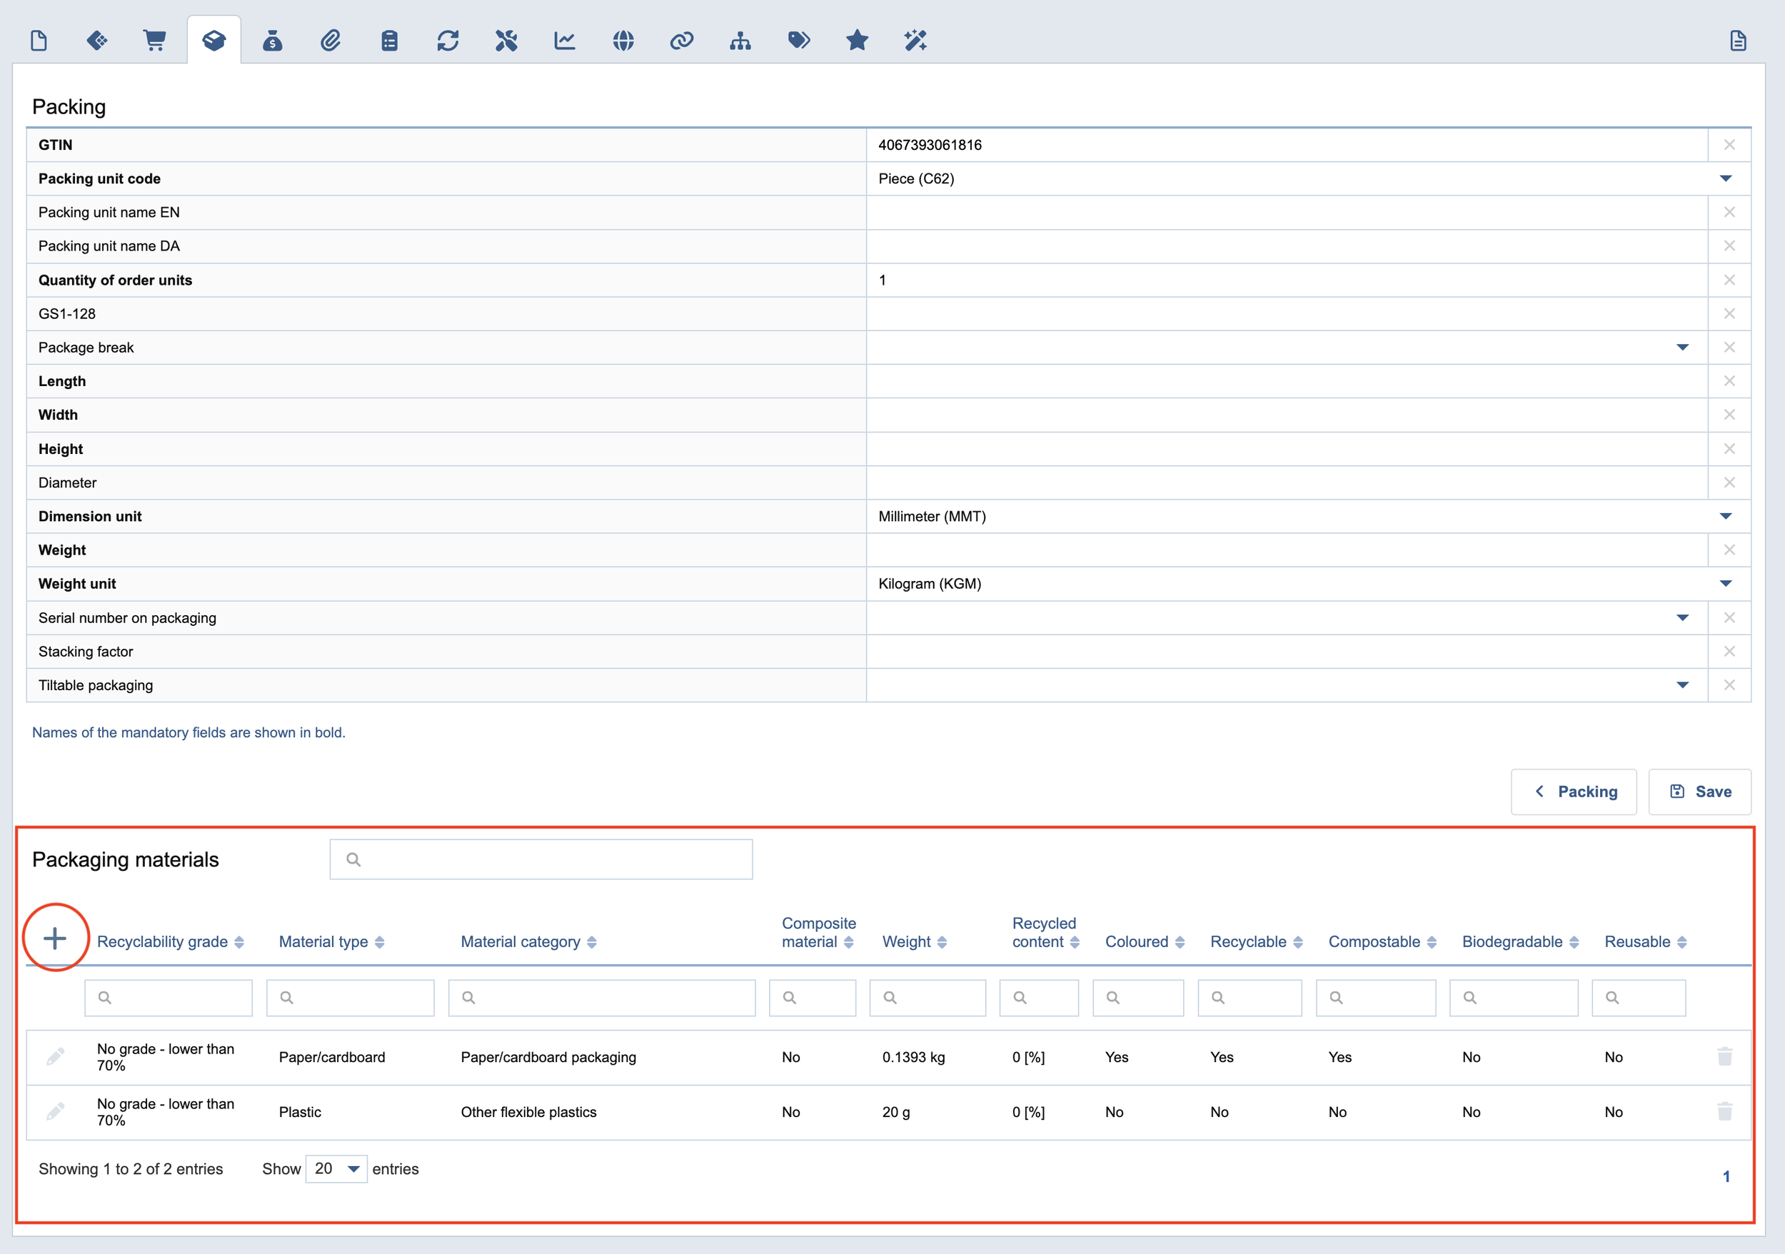The width and height of the screenshot is (1785, 1254).
Task: Open the hierarchy sitemap tab
Action: [740, 41]
